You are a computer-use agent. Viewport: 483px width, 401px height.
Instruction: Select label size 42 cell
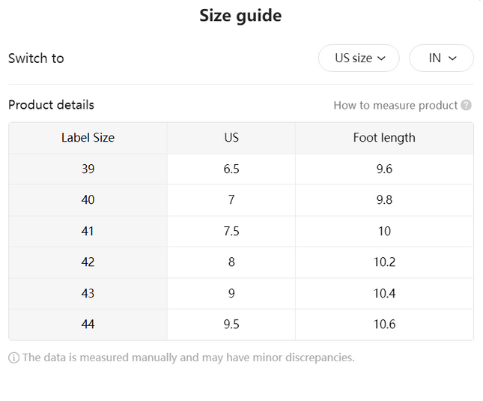pyautogui.click(x=88, y=262)
